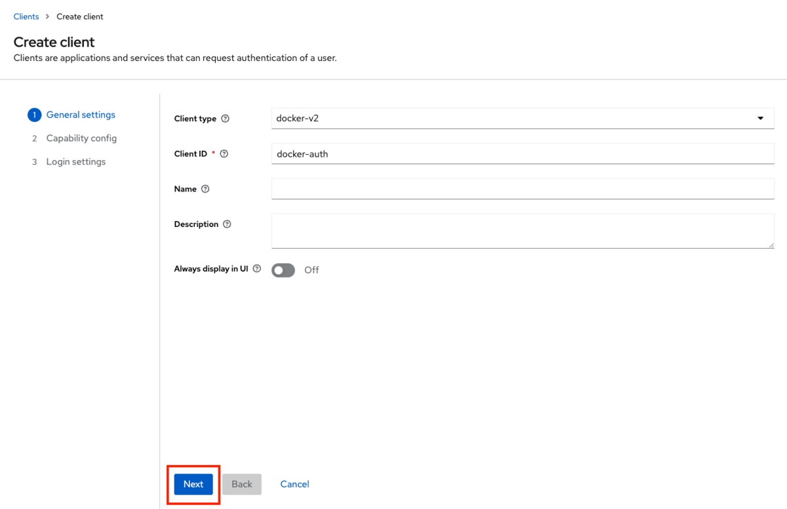Enable the Always display in UI switch
Screen dimensions: 787x509
pyautogui.click(x=283, y=270)
